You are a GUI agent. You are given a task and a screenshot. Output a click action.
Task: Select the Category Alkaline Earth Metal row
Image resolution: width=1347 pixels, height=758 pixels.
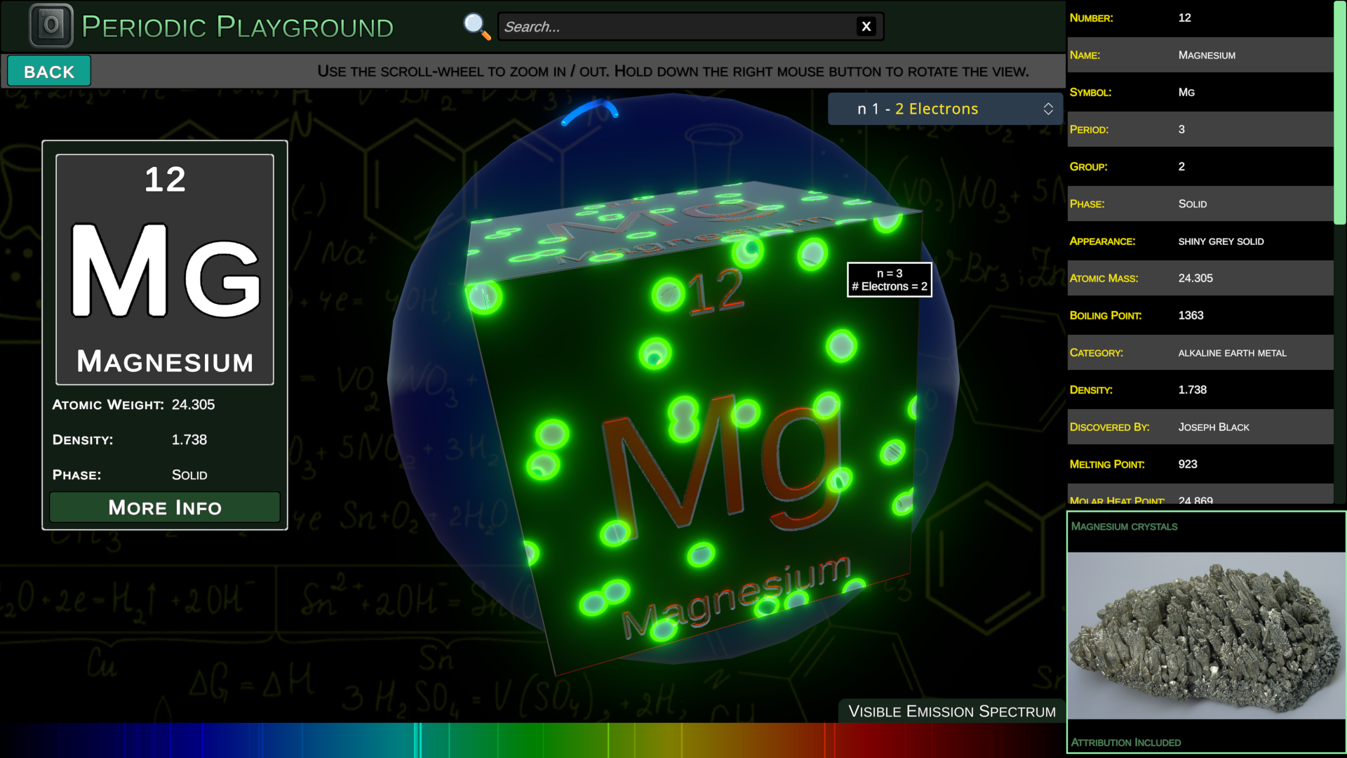(1200, 352)
